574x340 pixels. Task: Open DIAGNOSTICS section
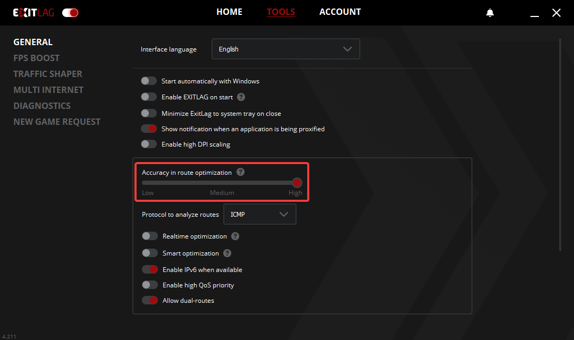(x=42, y=106)
